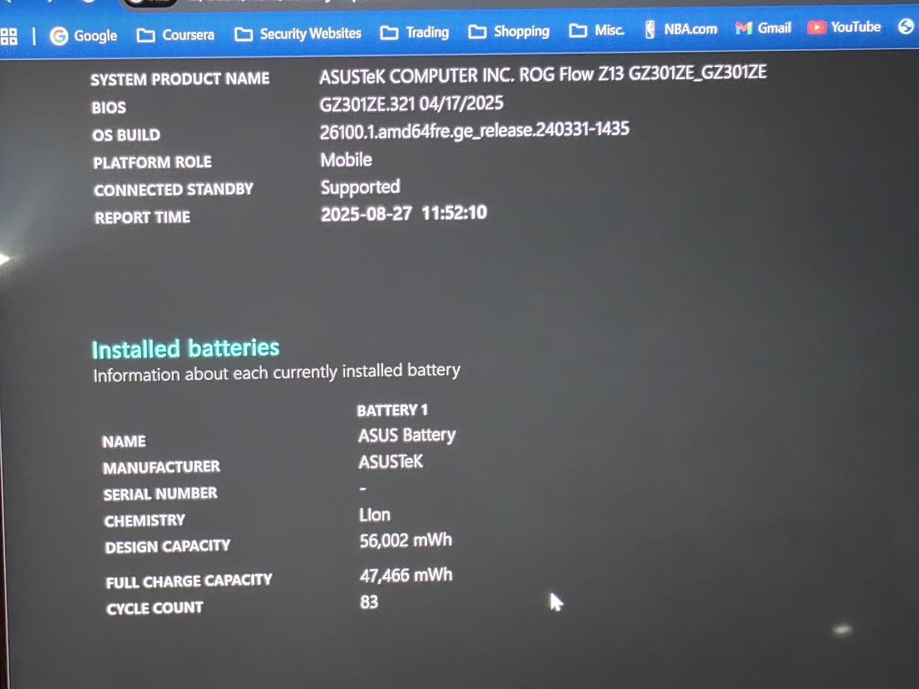The height and width of the screenshot is (689, 919).
Task: Click the DESIGN CAPACITY row label
Action: pos(168,547)
